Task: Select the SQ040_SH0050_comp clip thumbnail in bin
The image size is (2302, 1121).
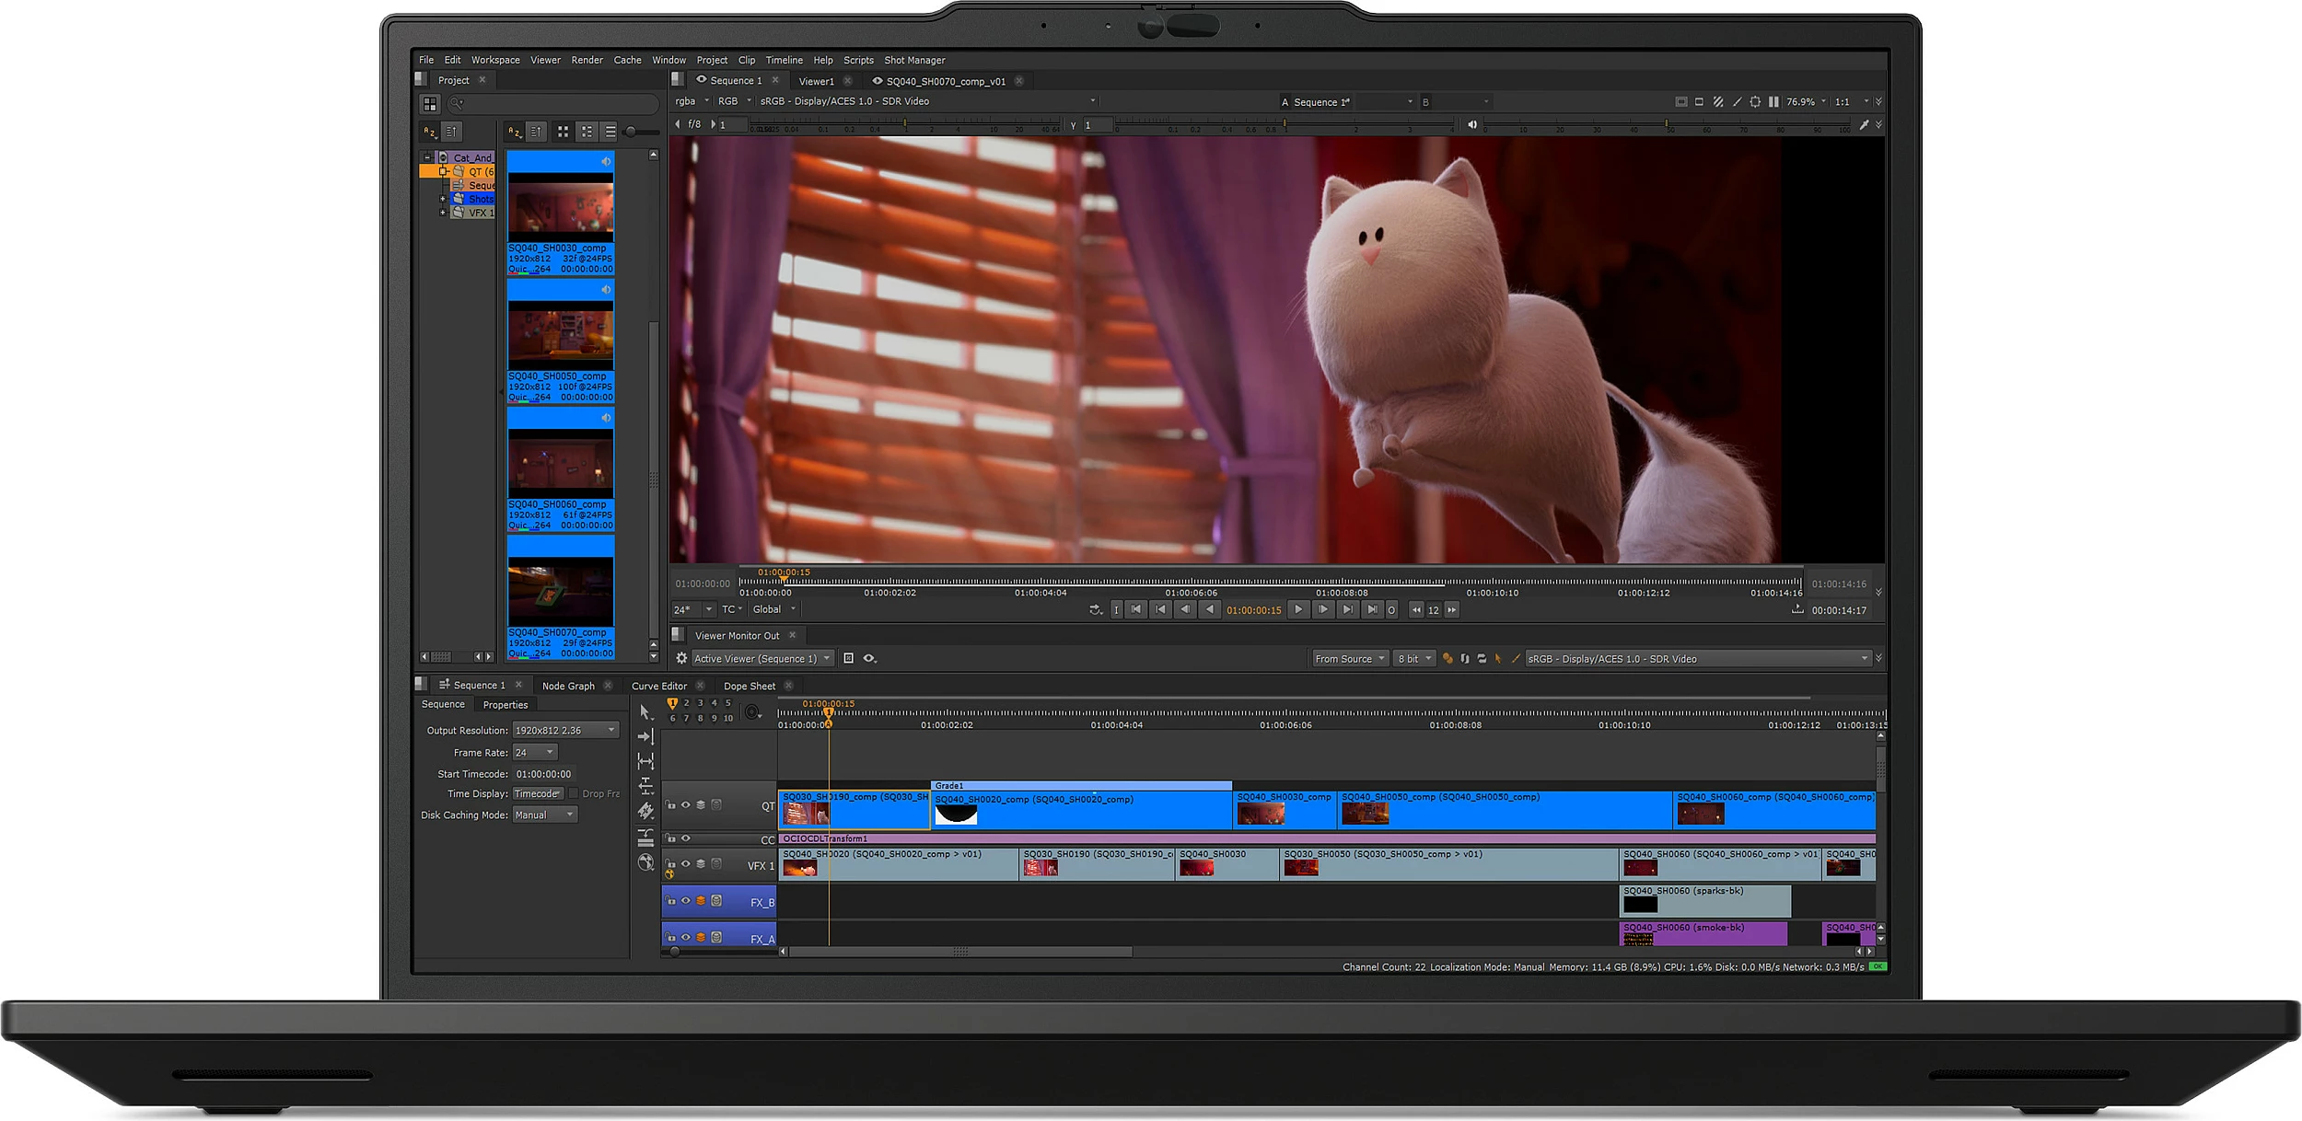Action: coord(561,334)
